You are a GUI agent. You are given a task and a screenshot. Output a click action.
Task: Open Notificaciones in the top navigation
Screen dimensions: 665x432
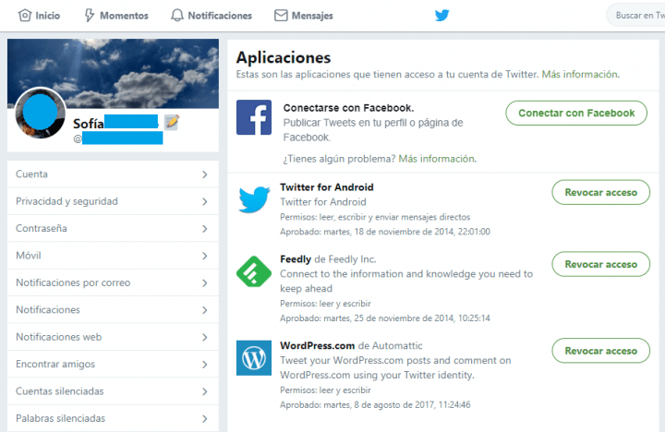coord(212,16)
